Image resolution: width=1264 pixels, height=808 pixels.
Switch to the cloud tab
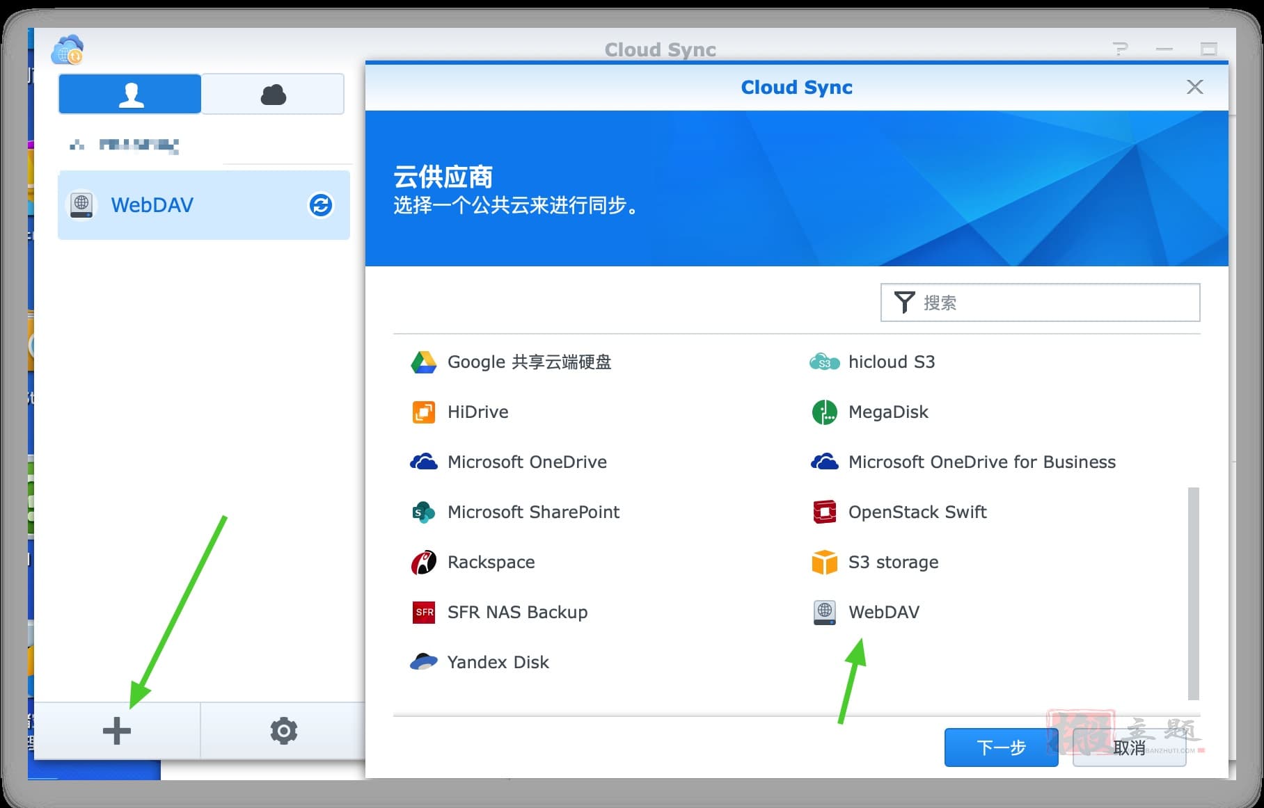273,94
